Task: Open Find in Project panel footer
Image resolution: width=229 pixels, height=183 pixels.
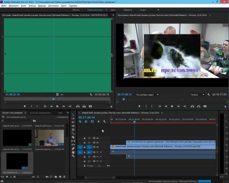Action: (51, 177)
